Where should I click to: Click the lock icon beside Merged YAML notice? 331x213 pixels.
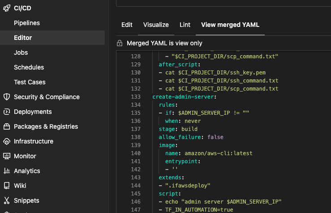(120, 43)
